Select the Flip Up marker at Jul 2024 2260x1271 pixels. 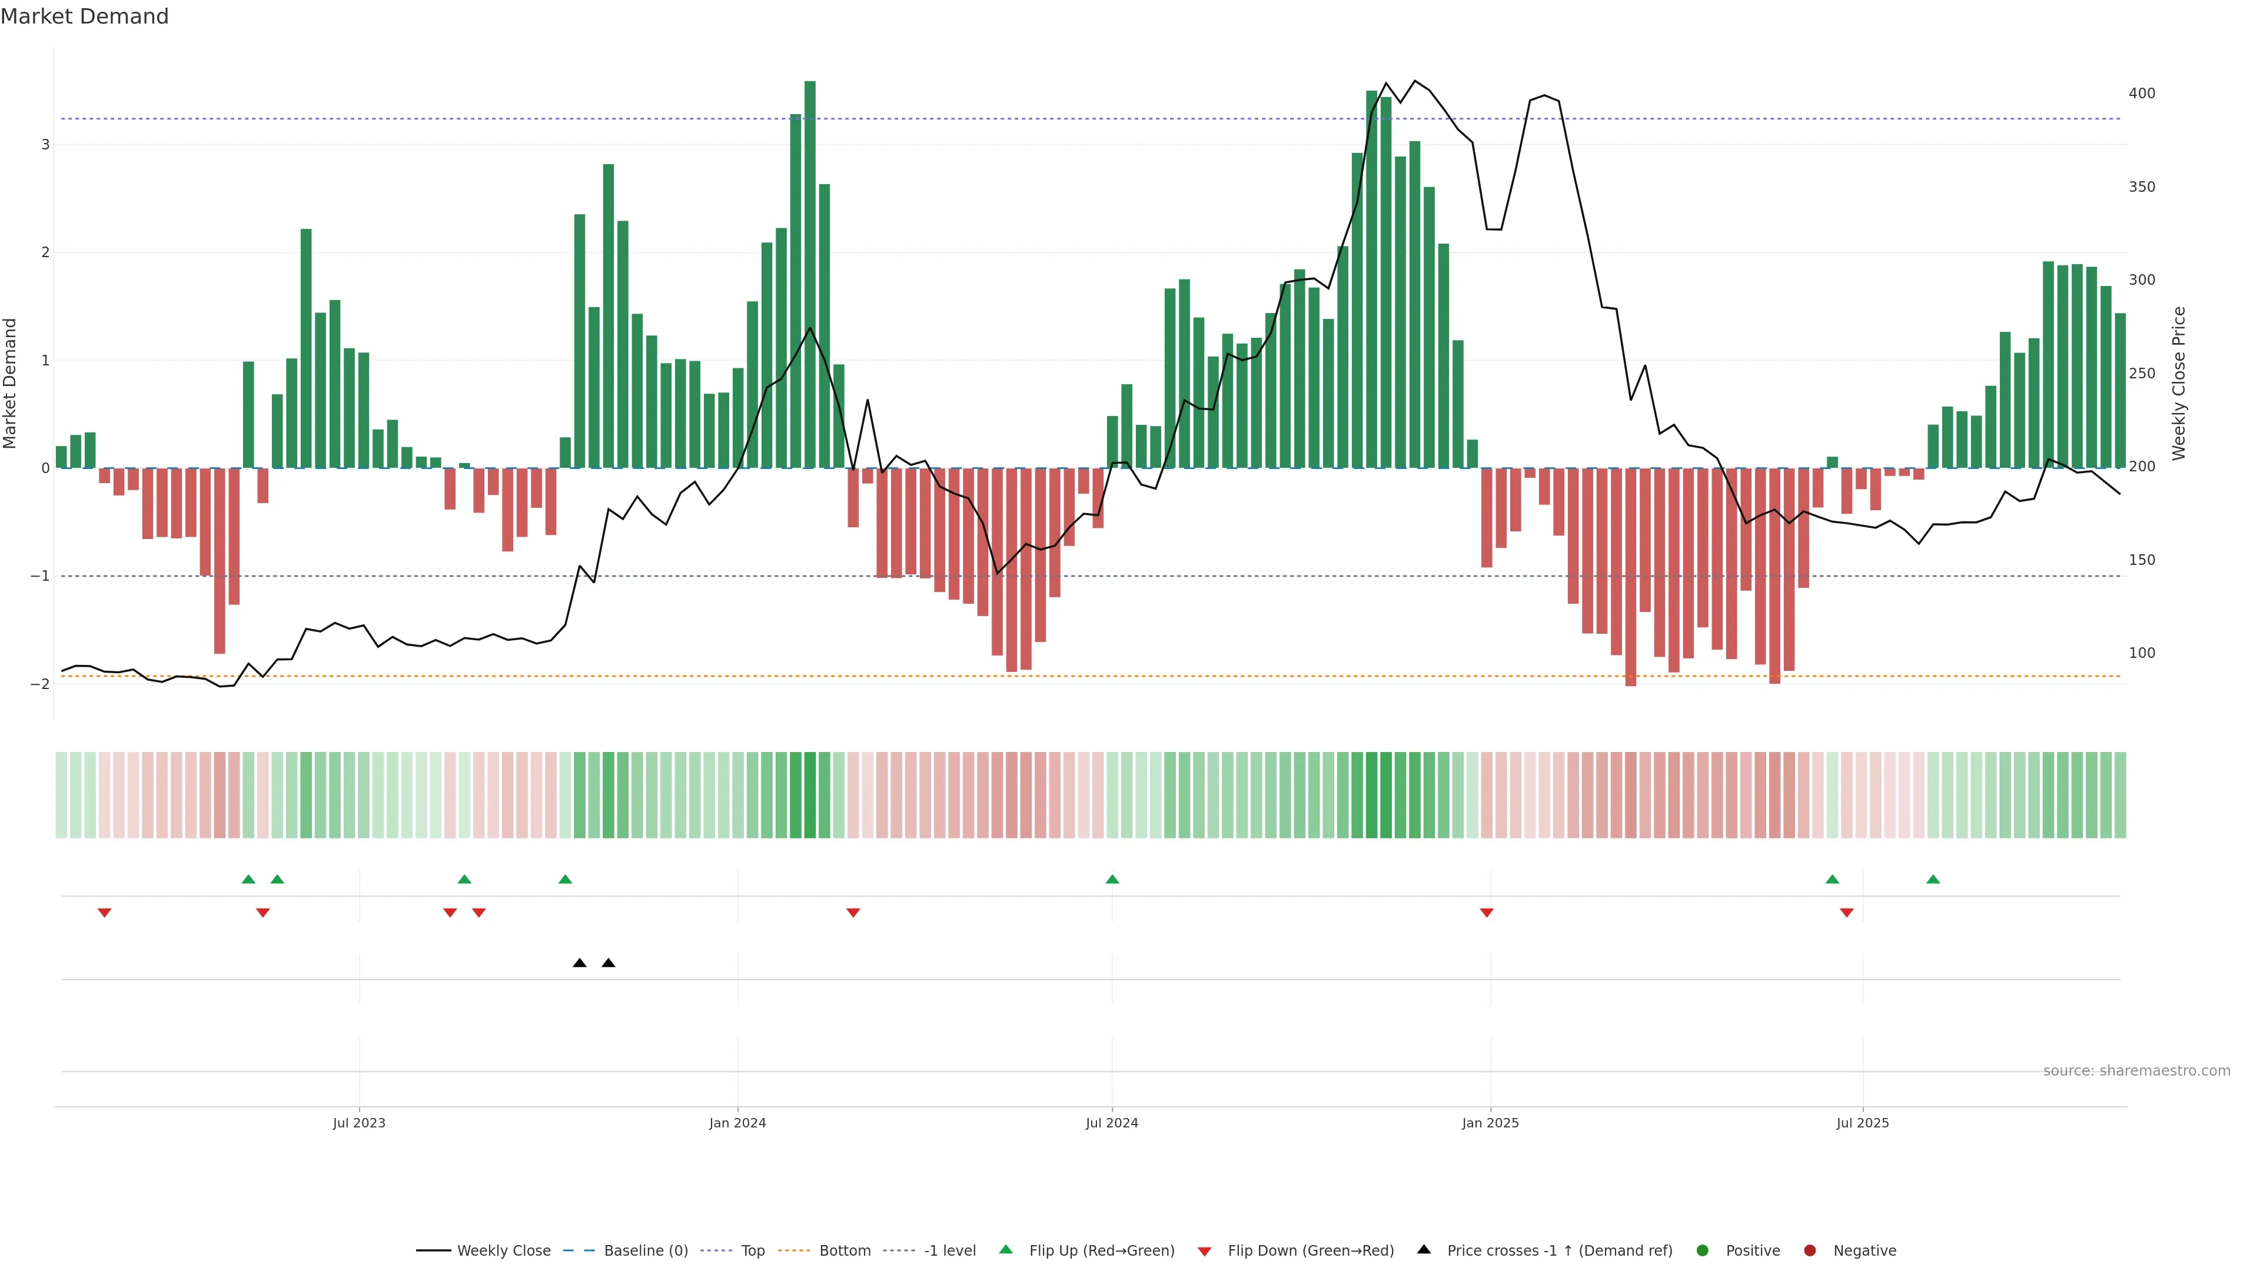(1112, 879)
